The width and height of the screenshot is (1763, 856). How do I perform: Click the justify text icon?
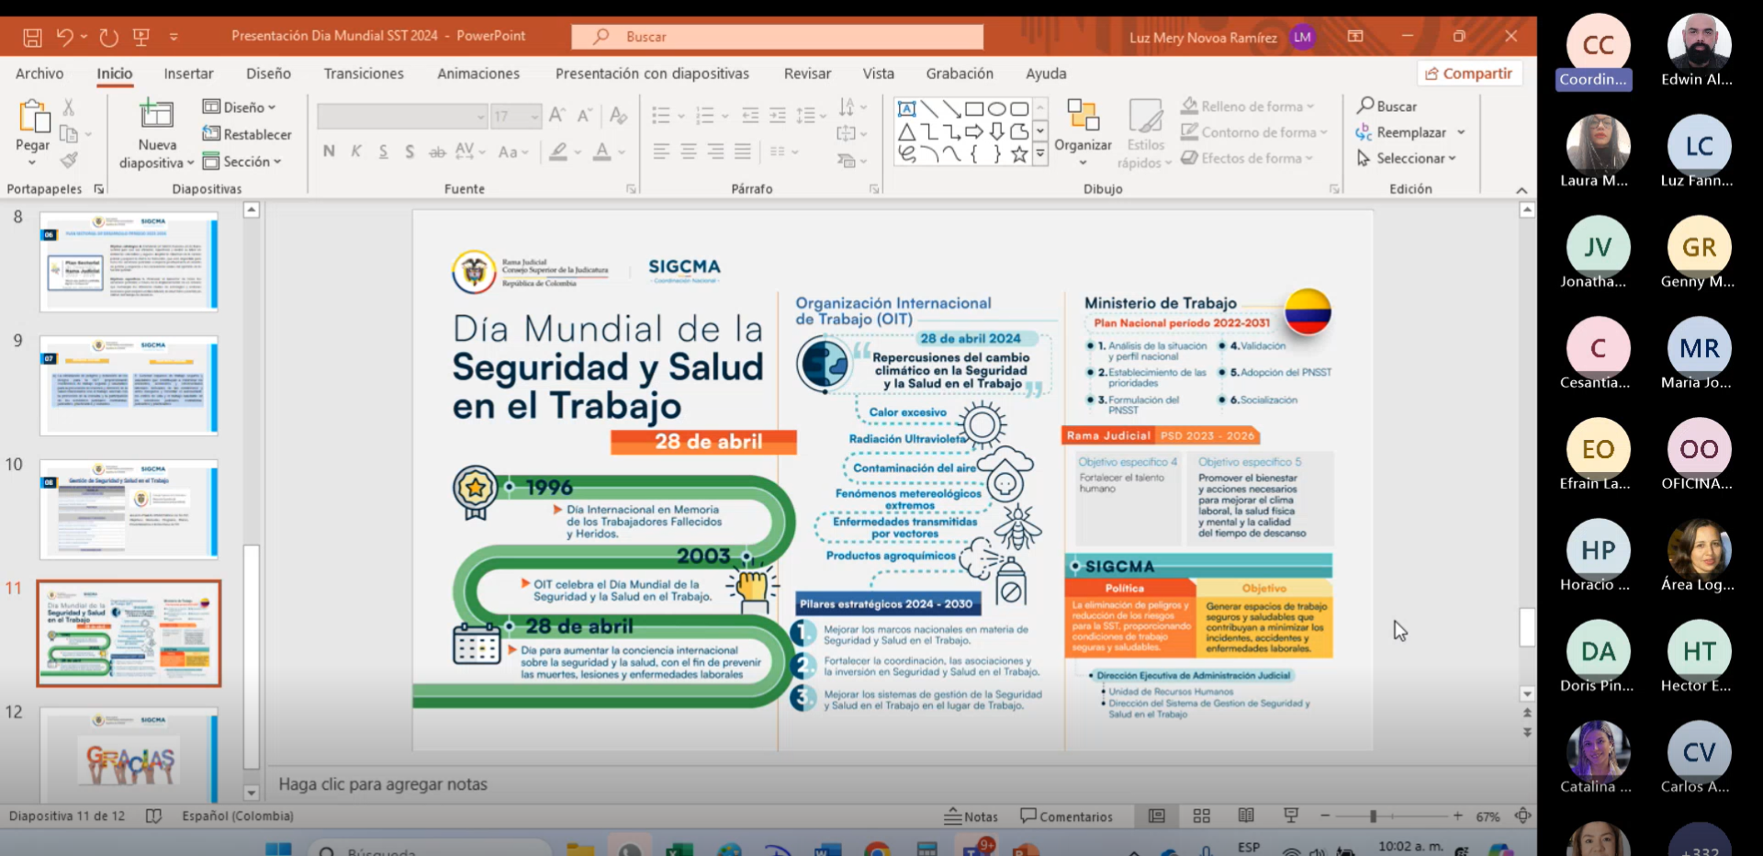[743, 152]
